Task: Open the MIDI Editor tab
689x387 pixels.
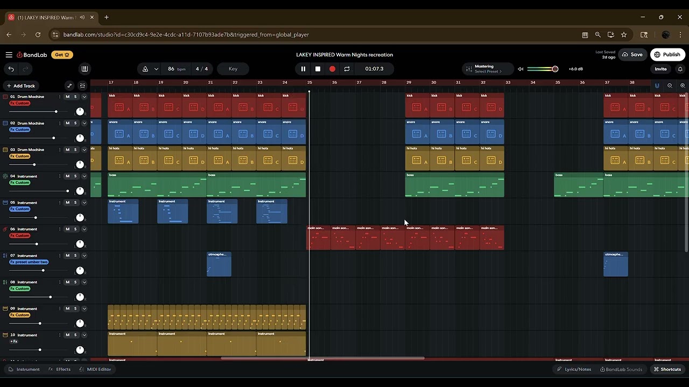Action: [95, 369]
